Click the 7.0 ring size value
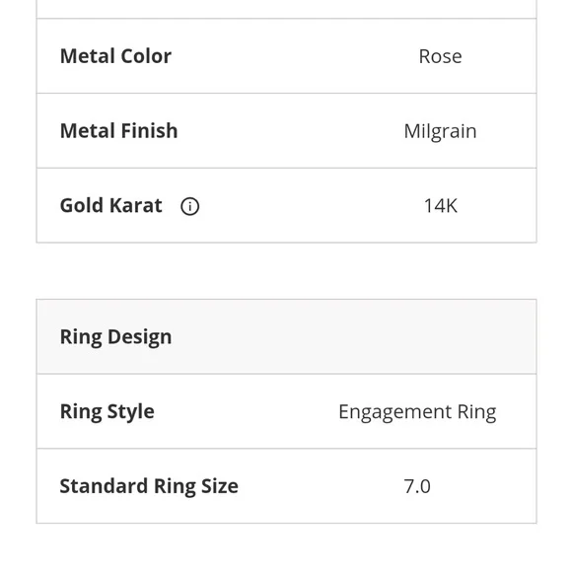This screenshot has height=572, width=572. [x=417, y=486]
